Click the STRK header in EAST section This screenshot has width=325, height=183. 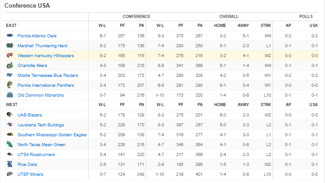click(x=266, y=26)
